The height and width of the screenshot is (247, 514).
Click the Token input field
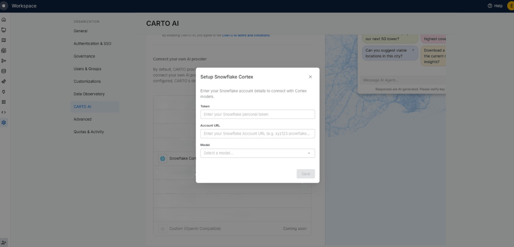coord(257,114)
